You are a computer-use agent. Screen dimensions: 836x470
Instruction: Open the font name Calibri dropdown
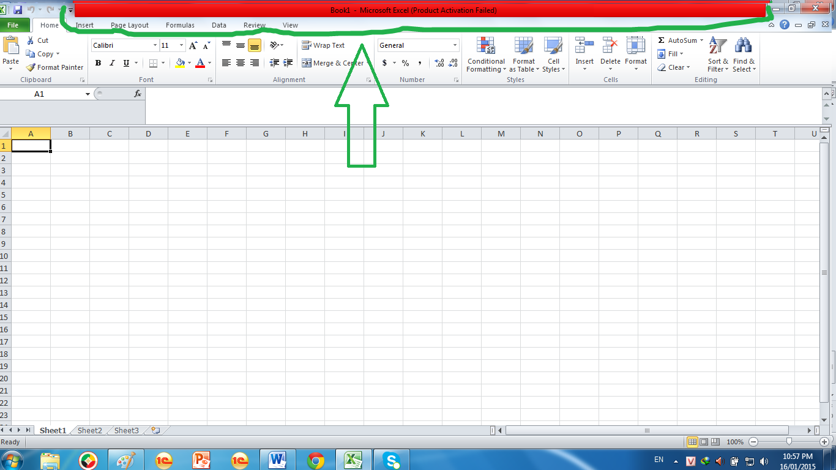tap(155, 45)
